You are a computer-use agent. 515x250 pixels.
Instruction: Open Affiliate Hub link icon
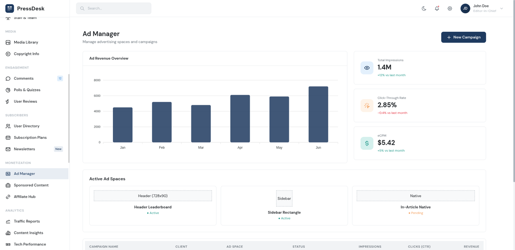click(x=8, y=197)
